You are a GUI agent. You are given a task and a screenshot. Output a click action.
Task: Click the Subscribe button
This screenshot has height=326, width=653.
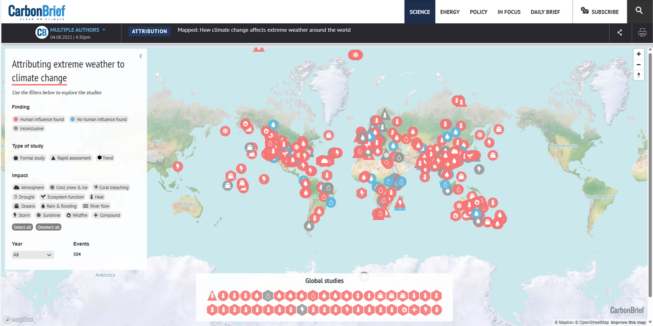[600, 12]
